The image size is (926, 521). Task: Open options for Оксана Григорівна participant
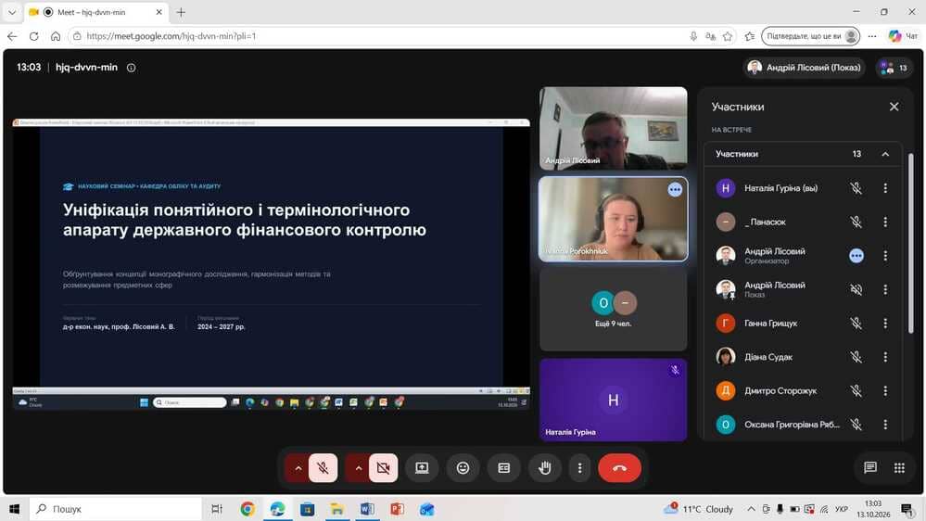coord(885,425)
